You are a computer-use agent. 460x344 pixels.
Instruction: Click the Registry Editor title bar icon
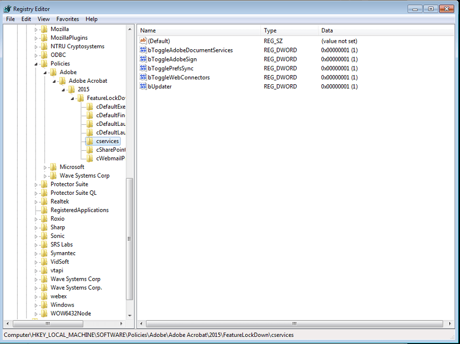pos(7,8)
